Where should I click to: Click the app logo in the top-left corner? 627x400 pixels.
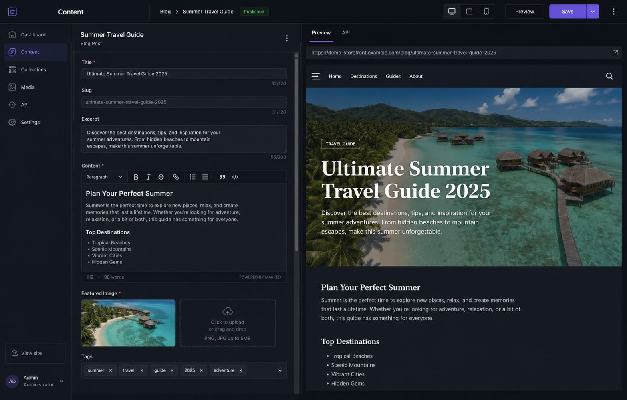(x=12, y=12)
